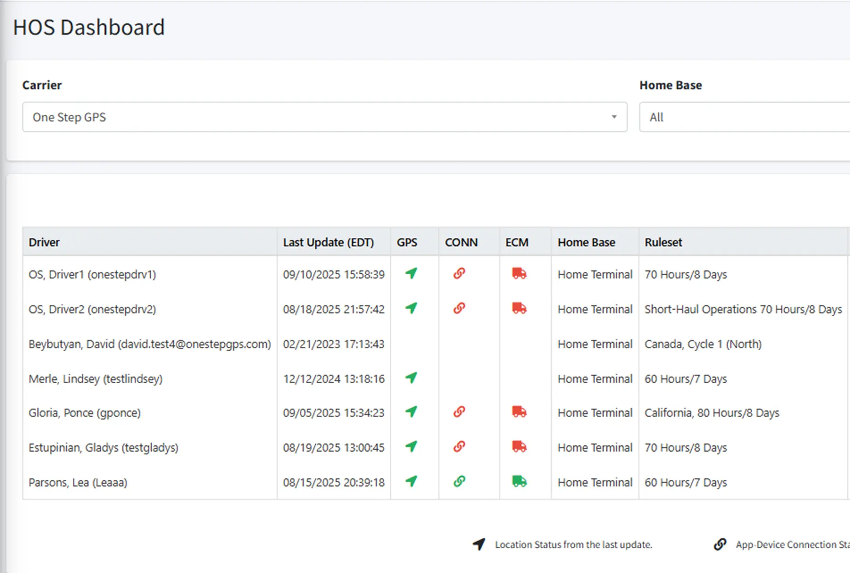Select driver Beybutyan, David
Viewport: 850px width, 573px height.
[x=150, y=344]
